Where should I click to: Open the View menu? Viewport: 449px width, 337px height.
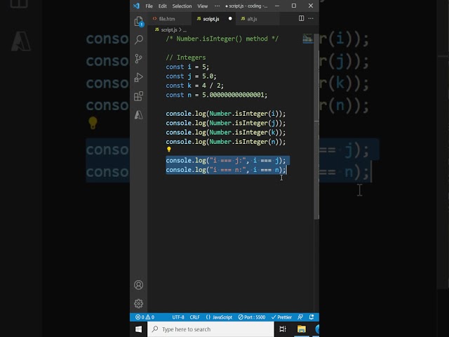tap(203, 6)
